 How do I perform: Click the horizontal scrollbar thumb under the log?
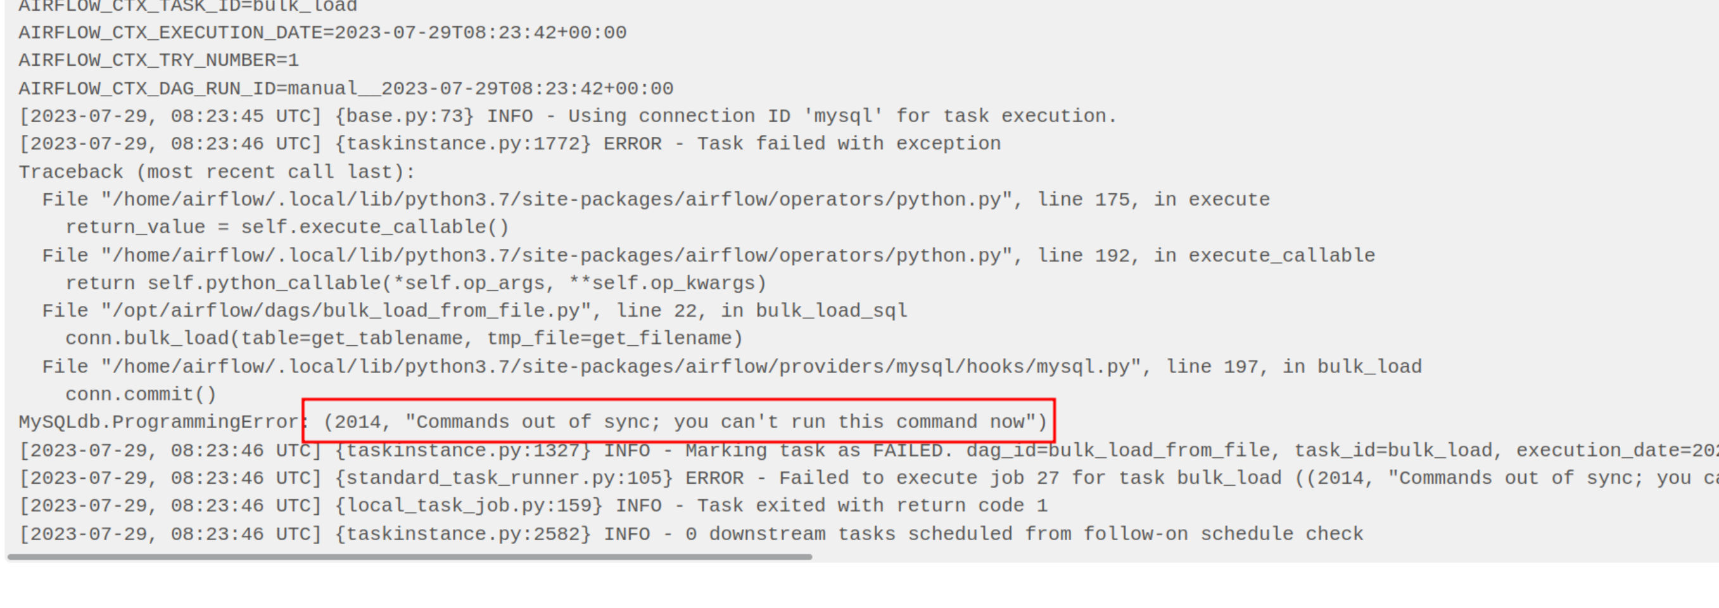[409, 557]
